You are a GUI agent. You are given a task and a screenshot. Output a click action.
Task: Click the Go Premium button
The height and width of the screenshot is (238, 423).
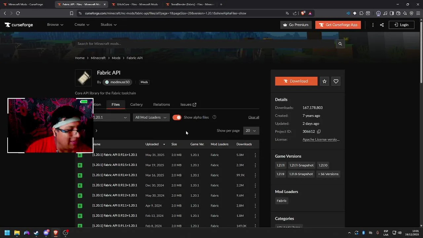pos(296,25)
